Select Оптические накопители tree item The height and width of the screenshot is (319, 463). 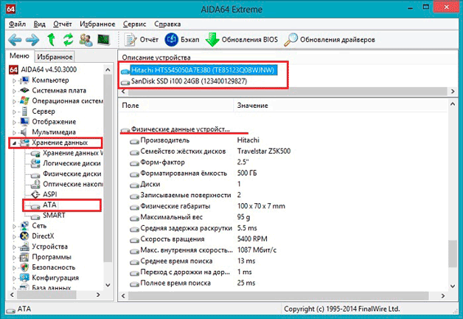73,184
